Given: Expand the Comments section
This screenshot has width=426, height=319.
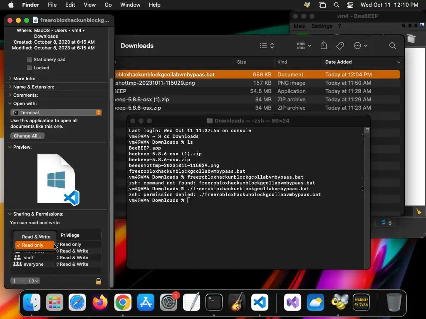Looking at the screenshot, I should point(10,95).
